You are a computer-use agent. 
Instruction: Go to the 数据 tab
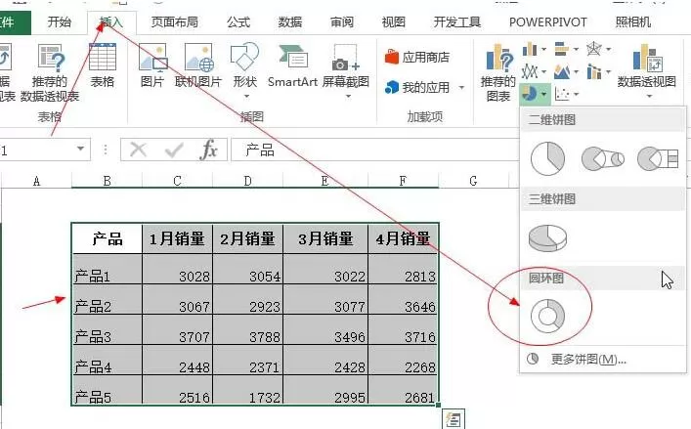pos(290,22)
